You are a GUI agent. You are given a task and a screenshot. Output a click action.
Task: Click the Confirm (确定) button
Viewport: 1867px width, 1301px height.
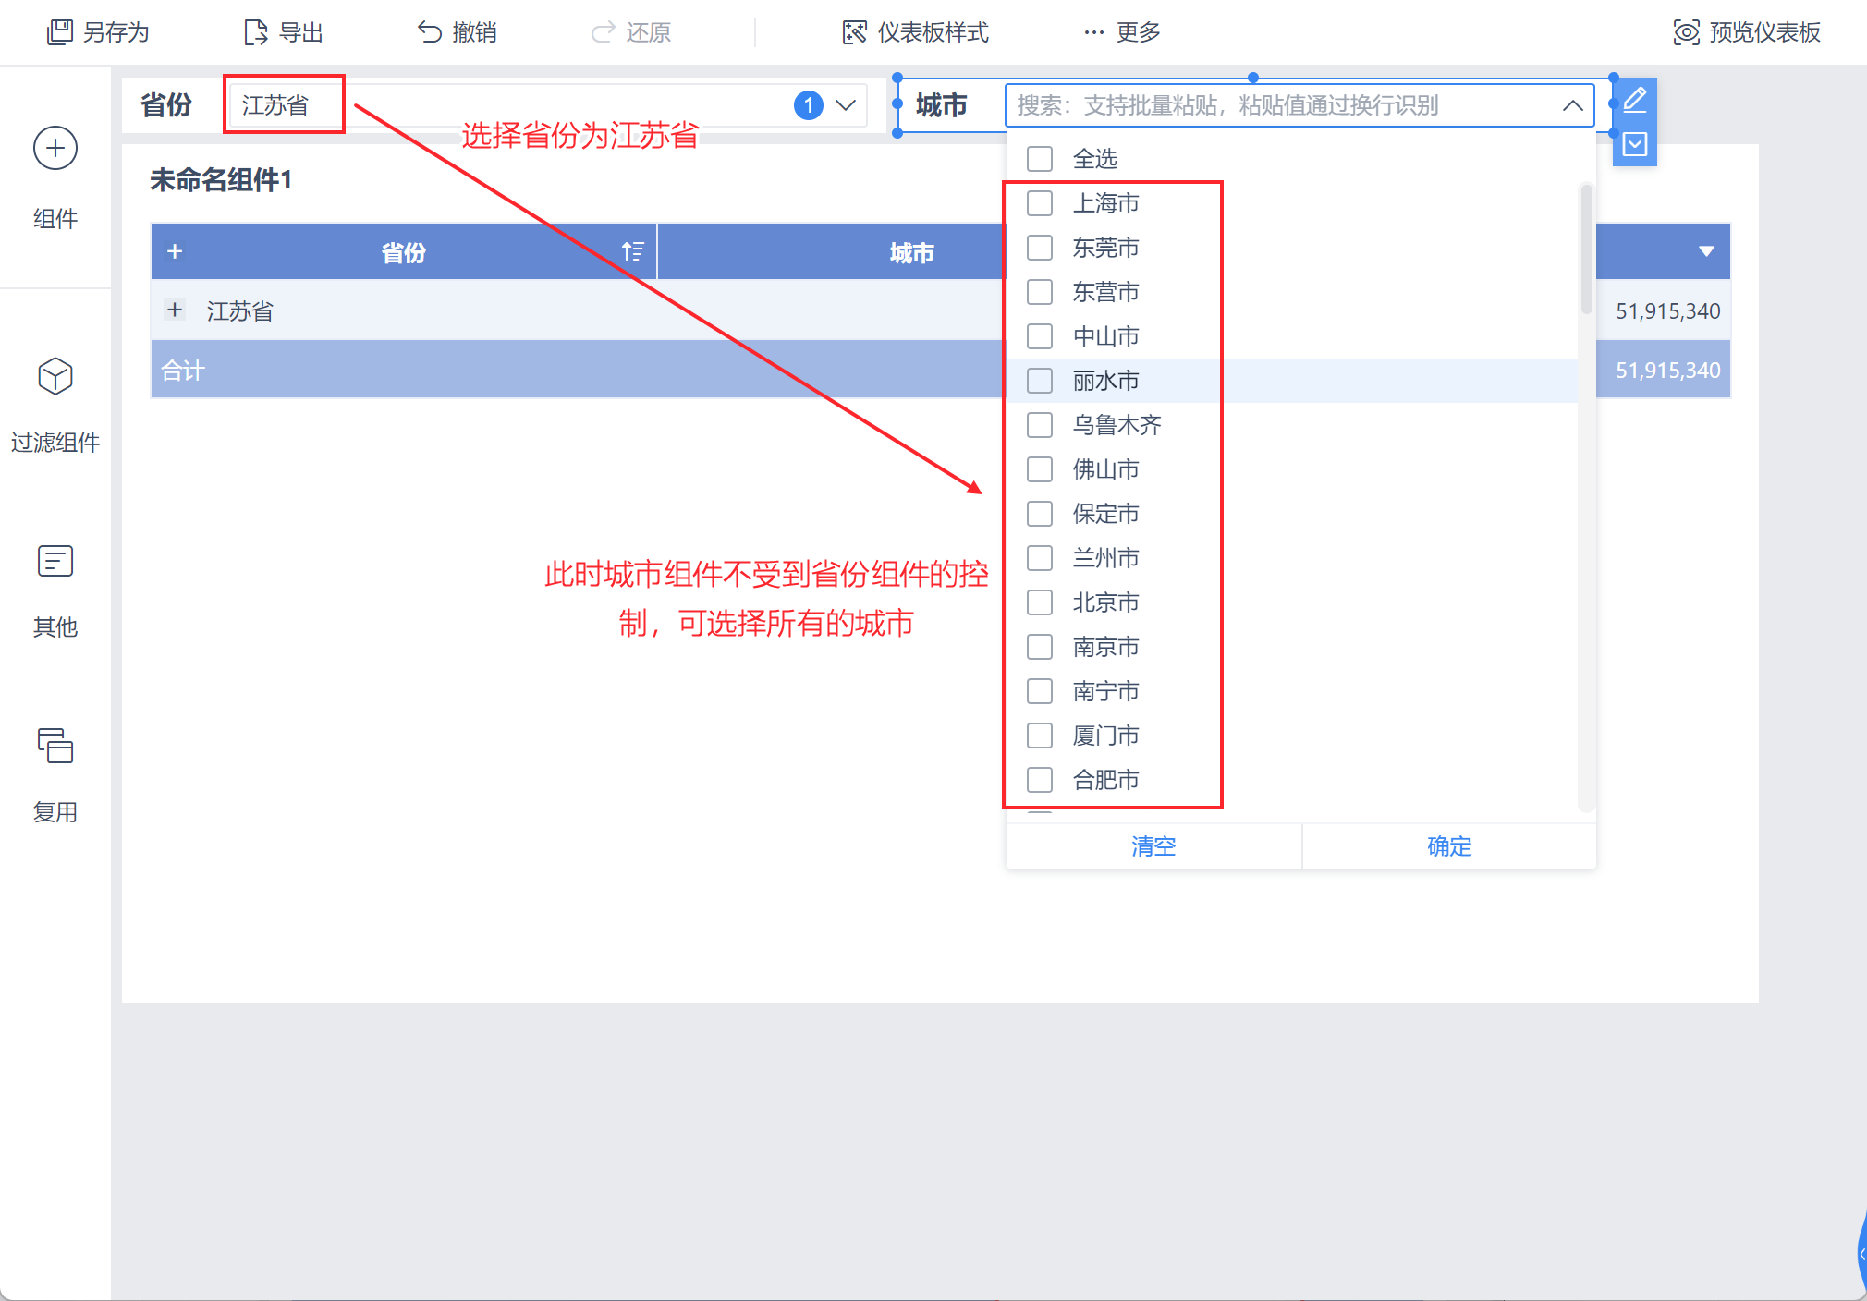pos(1448,846)
